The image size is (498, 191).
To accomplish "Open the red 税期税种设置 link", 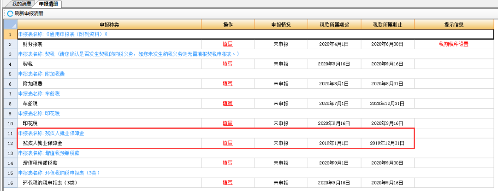I will point(454,44).
